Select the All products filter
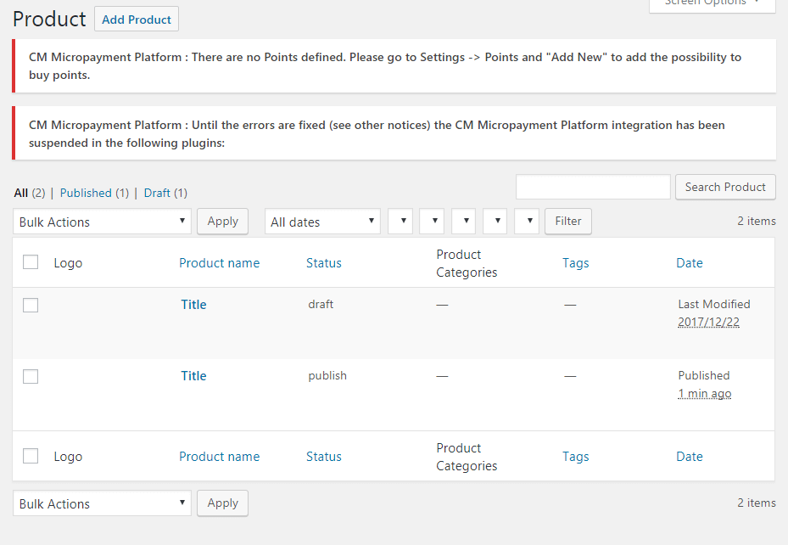Image resolution: width=788 pixels, height=545 pixels. point(21,193)
